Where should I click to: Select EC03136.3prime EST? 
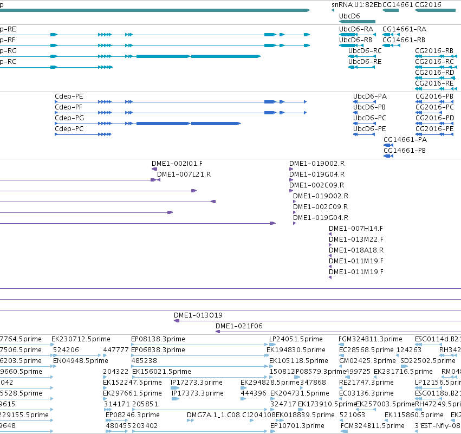(341, 399)
